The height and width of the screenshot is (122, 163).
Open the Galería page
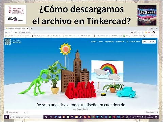(x=94, y=41)
